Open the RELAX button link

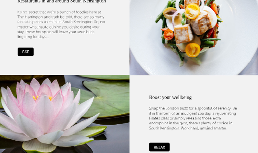click(159, 147)
